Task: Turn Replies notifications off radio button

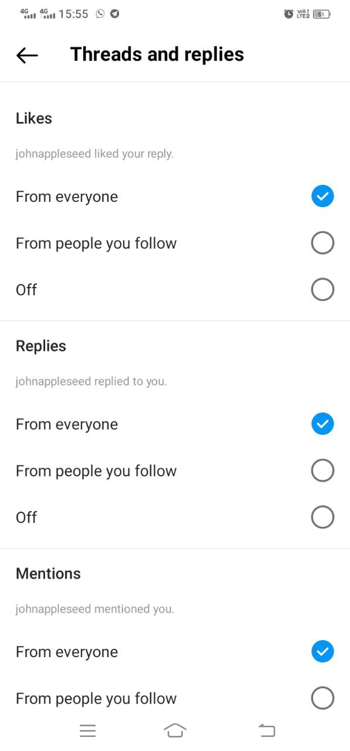Action: click(322, 517)
